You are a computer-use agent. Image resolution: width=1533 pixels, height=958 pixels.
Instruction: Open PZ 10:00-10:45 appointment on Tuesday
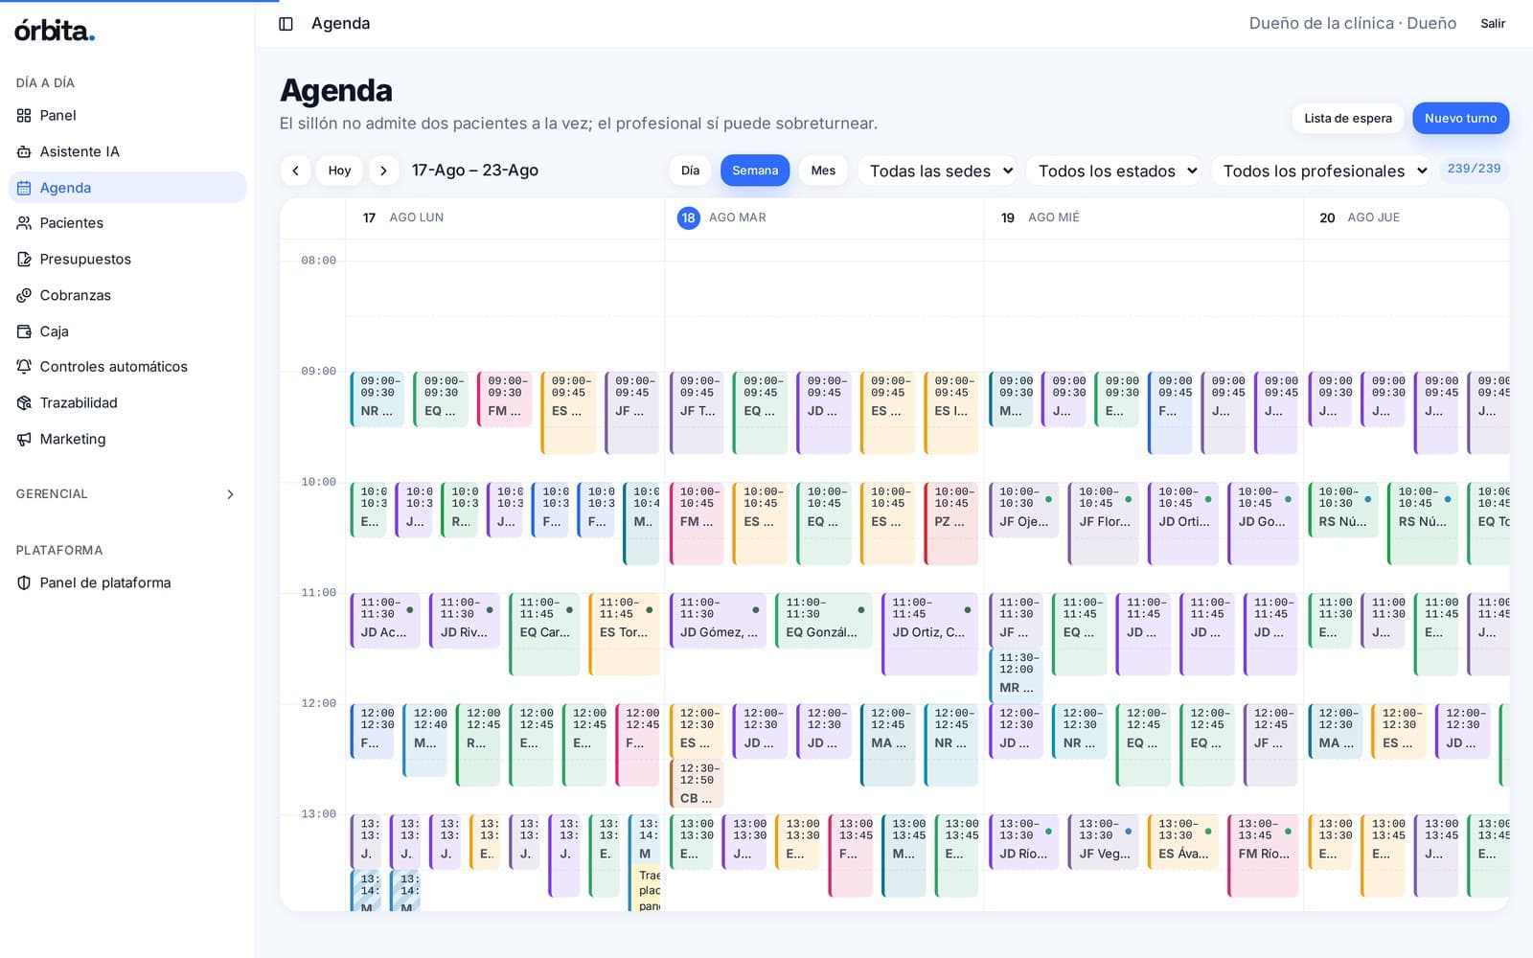coord(951,523)
